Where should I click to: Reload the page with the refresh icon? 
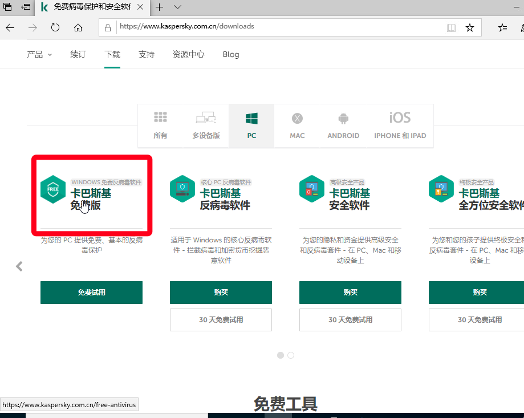point(55,27)
